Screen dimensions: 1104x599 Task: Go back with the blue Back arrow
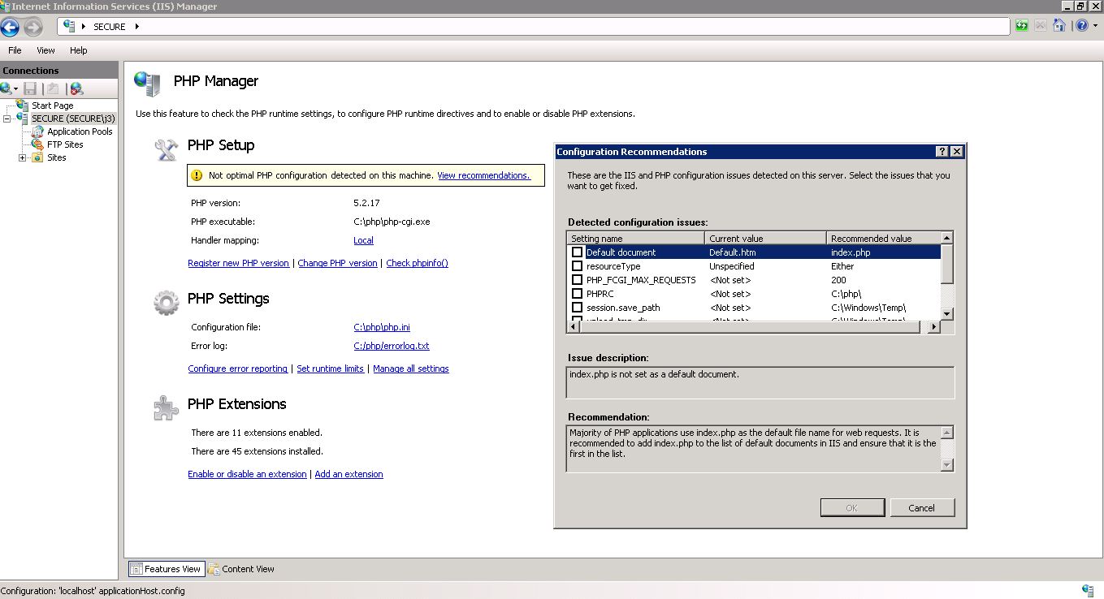[x=10, y=27]
